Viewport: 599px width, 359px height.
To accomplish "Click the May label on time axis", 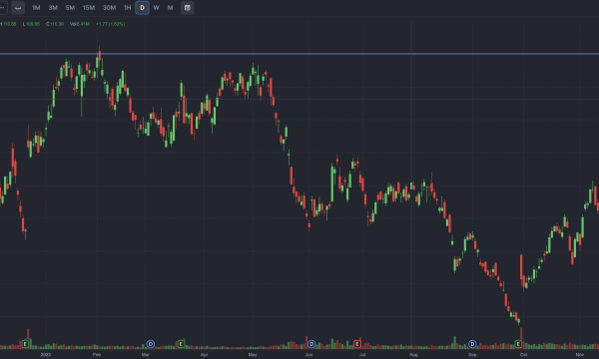I will click(253, 355).
